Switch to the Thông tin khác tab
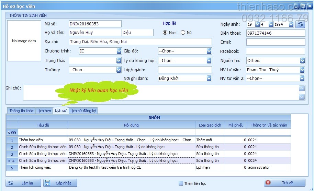The height and width of the screenshot is (191, 314). [21, 111]
